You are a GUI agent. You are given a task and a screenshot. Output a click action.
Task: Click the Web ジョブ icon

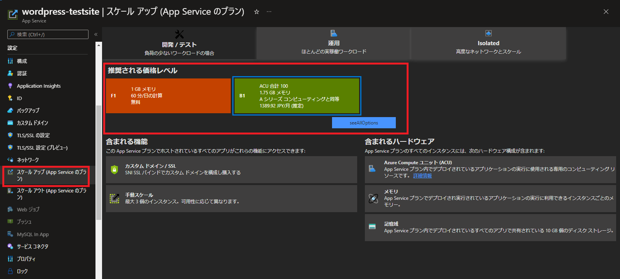[10, 209]
